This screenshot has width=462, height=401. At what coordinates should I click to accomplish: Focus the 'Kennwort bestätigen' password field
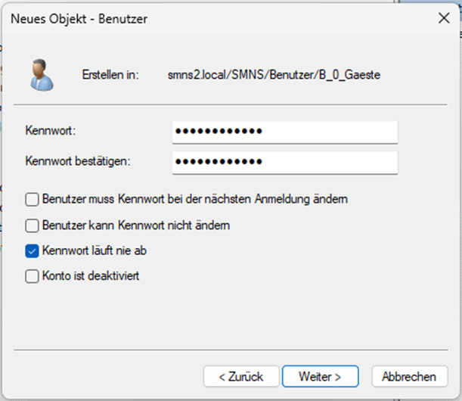point(284,162)
